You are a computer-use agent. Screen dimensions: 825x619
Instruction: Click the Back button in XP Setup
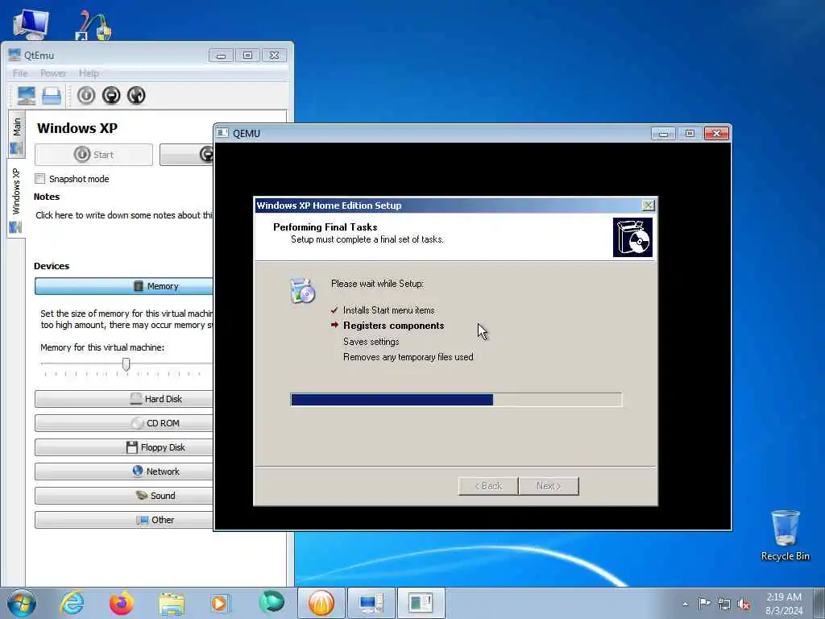coord(488,486)
